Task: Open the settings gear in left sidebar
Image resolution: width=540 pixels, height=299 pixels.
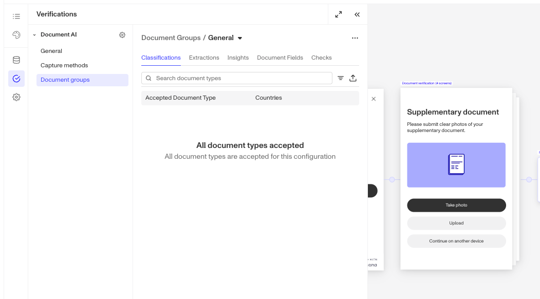Action: (x=16, y=97)
